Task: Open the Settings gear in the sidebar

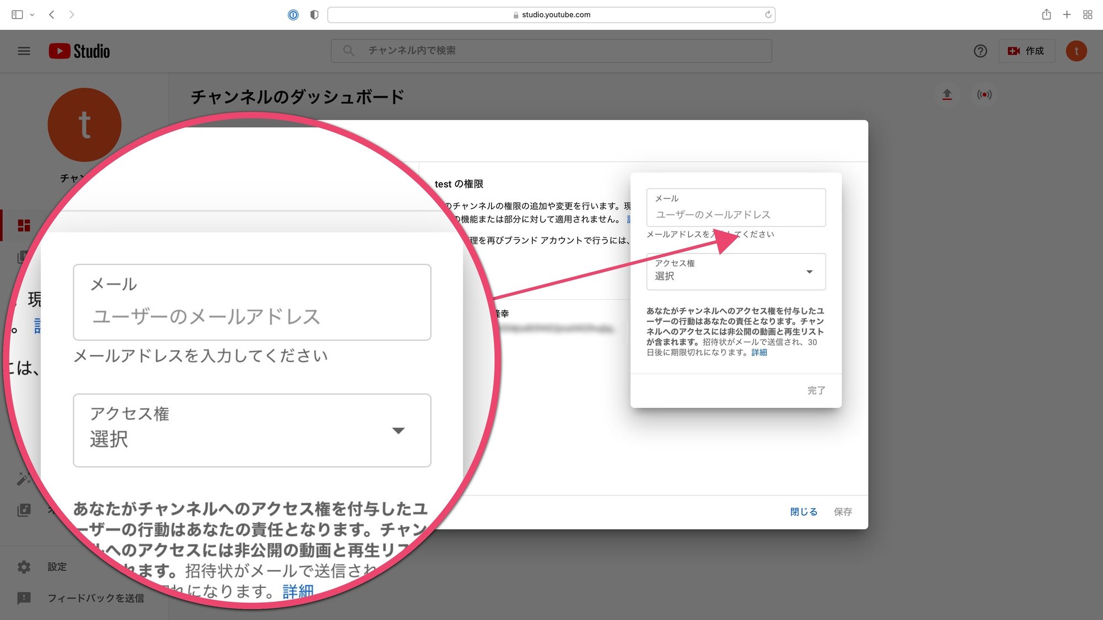Action: tap(24, 567)
